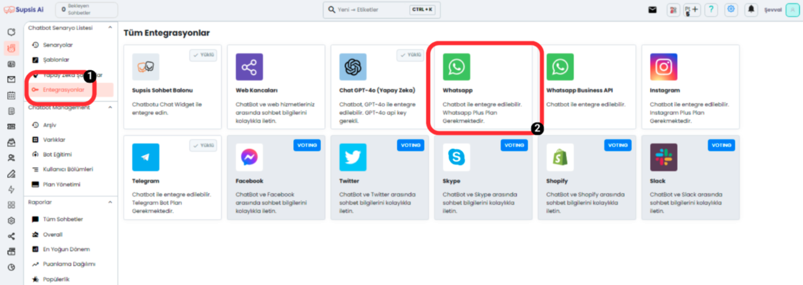
Task: Click the ChatGPT logo icon
Action: pyautogui.click(x=353, y=67)
